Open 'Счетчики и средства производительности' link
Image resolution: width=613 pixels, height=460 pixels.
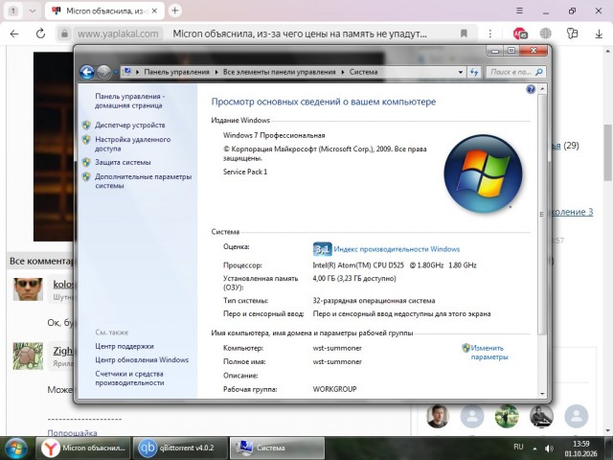pos(129,379)
